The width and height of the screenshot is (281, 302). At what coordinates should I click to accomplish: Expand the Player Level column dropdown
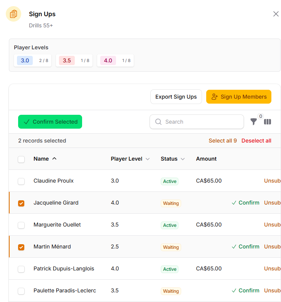pyautogui.click(x=148, y=159)
